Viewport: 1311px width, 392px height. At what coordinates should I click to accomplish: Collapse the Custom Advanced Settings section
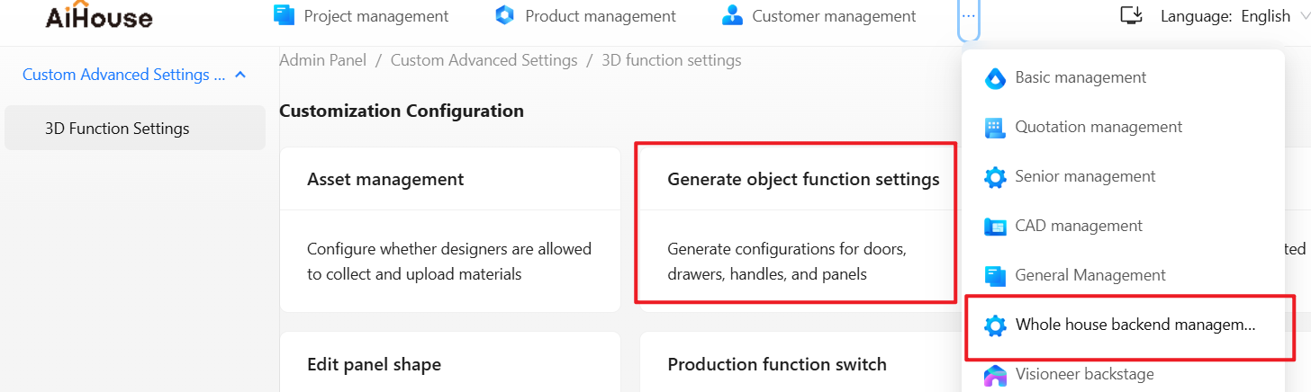click(x=240, y=75)
